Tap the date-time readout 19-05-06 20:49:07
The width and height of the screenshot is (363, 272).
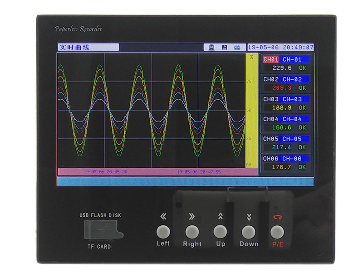pos(280,48)
